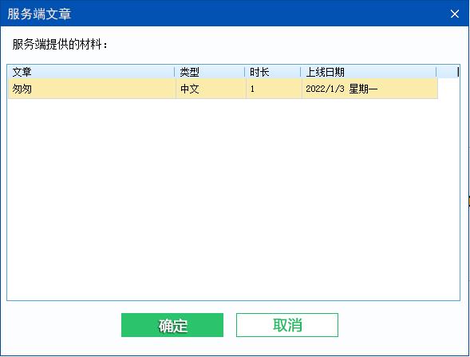Image resolution: width=470 pixels, height=357 pixels.
Task: Click the 服务端文章 title bar text
Action: [x=39, y=14]
